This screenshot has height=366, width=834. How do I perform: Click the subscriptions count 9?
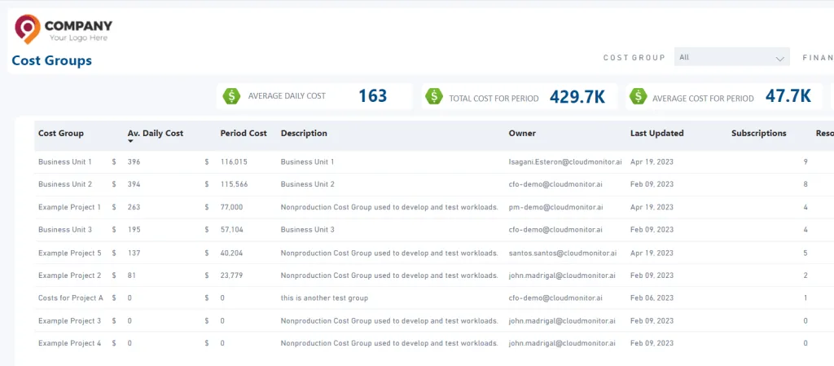[805, 161]
